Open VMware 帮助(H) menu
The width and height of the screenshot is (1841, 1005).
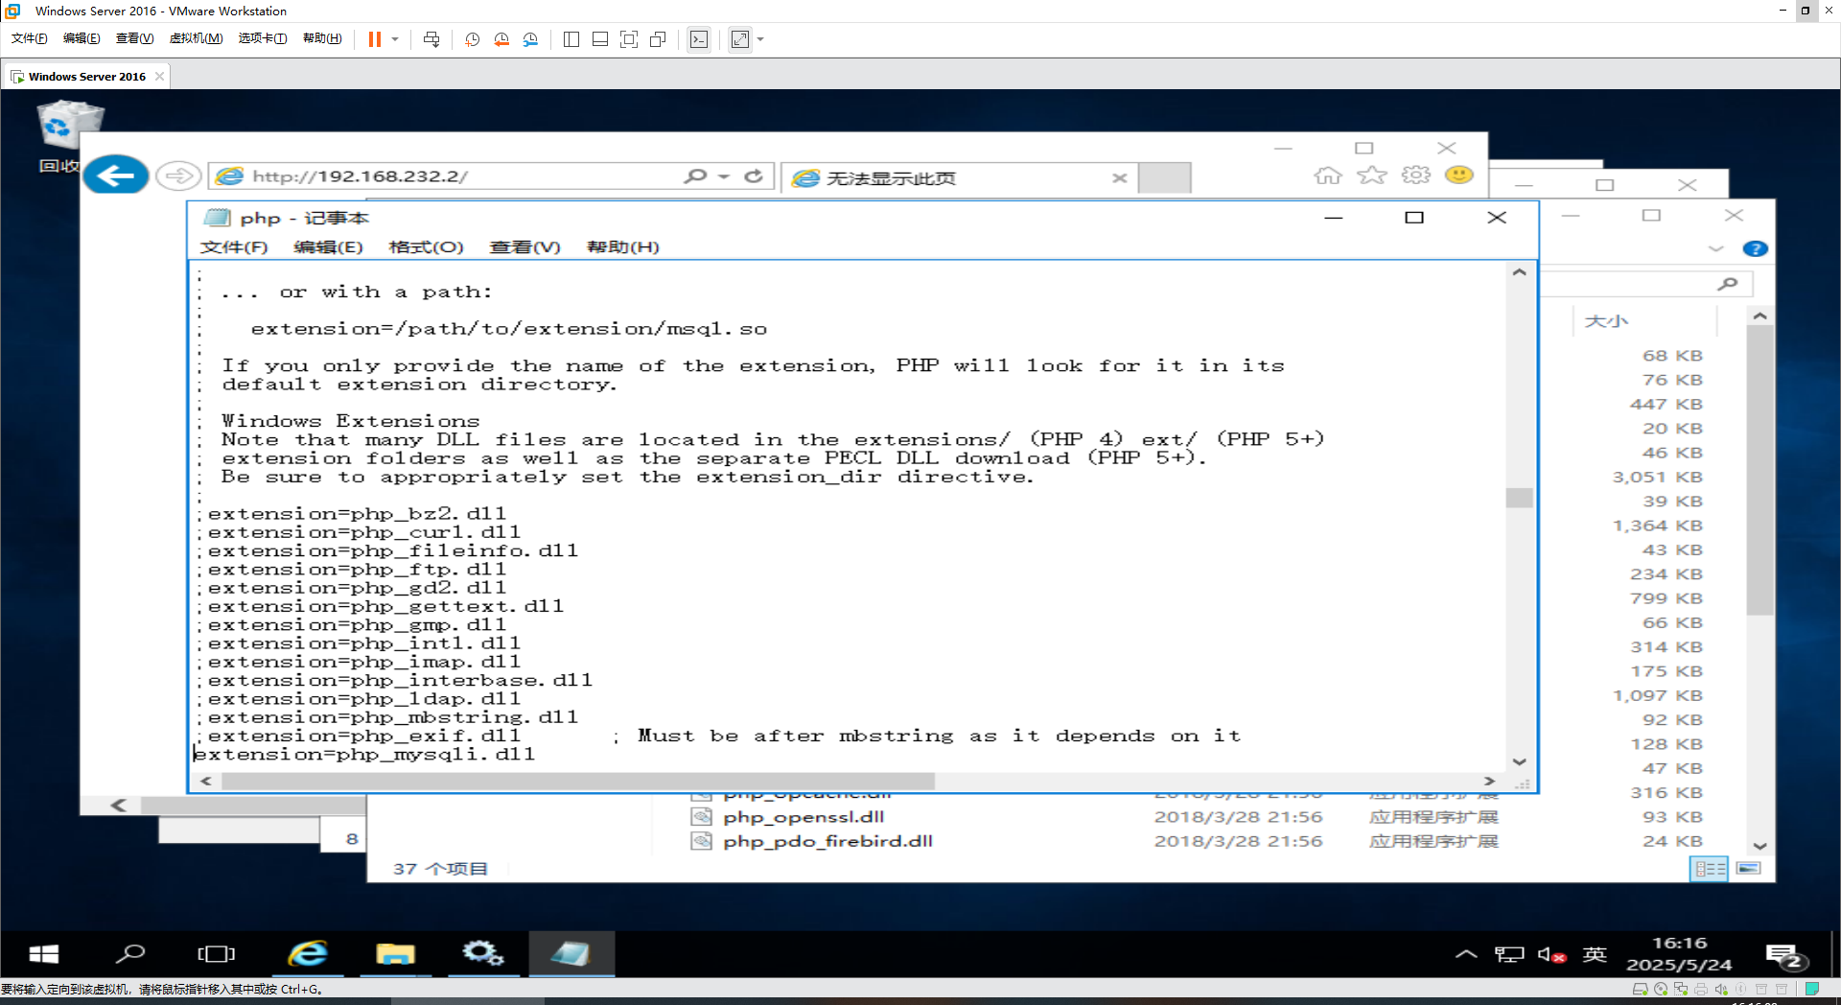[x=322, y=38]
